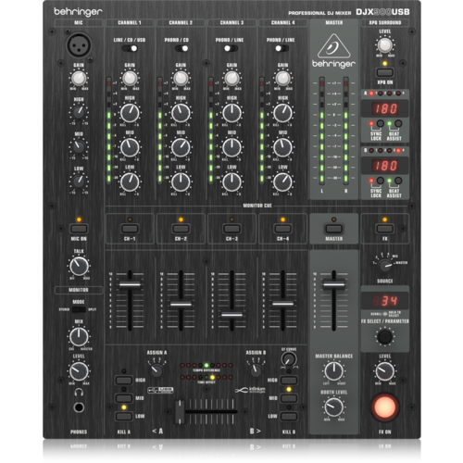Grab the Master volume fader

[x=334, y=284]
